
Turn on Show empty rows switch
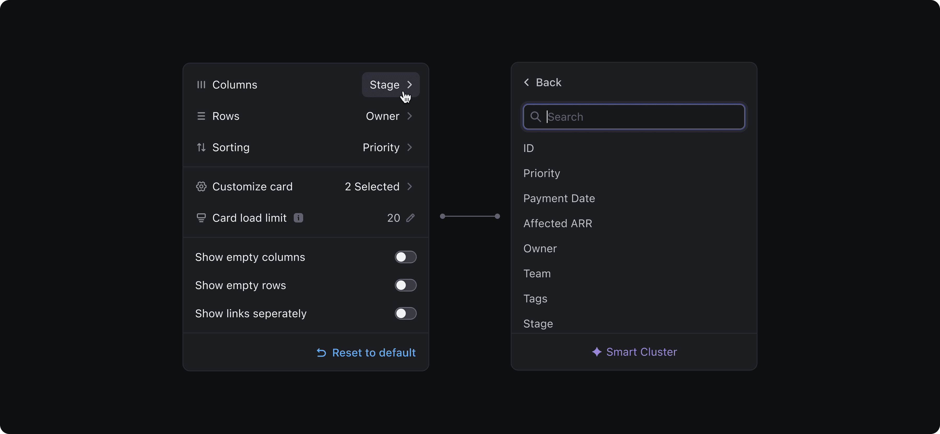(x=406, y=285)
